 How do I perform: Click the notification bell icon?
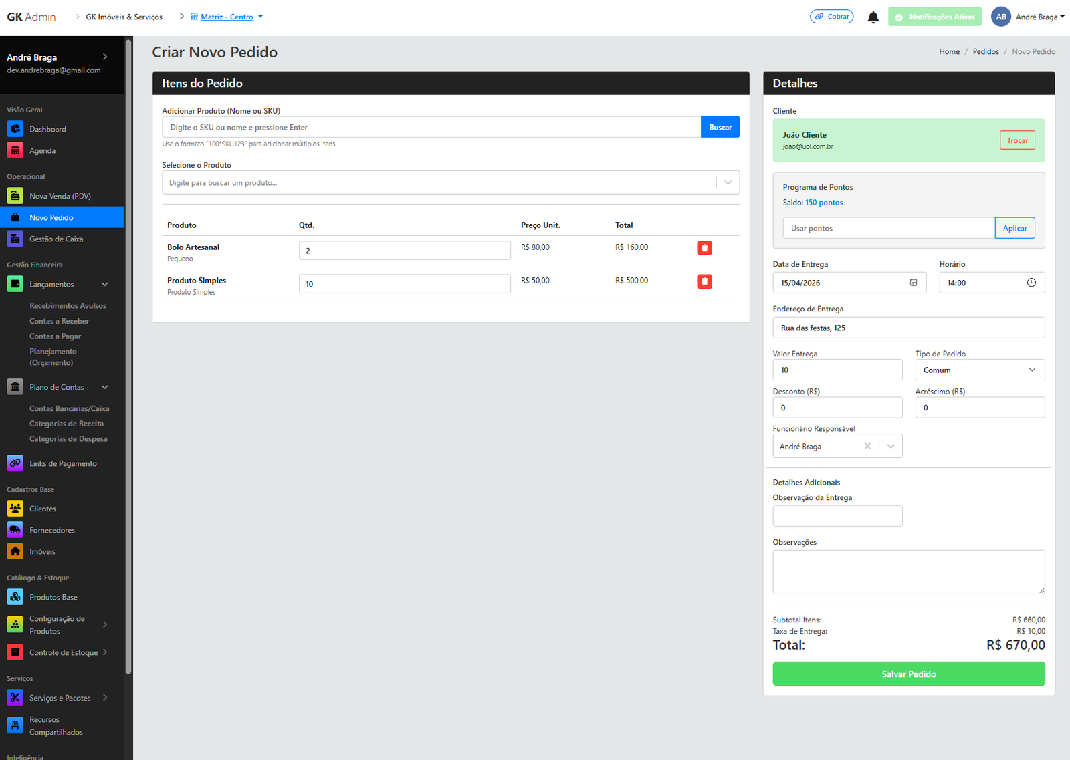click(x=873, y=17)
